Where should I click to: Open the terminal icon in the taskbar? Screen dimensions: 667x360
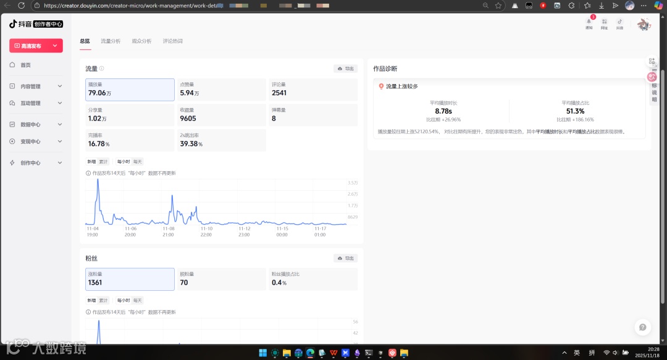[x=369, y=353]
